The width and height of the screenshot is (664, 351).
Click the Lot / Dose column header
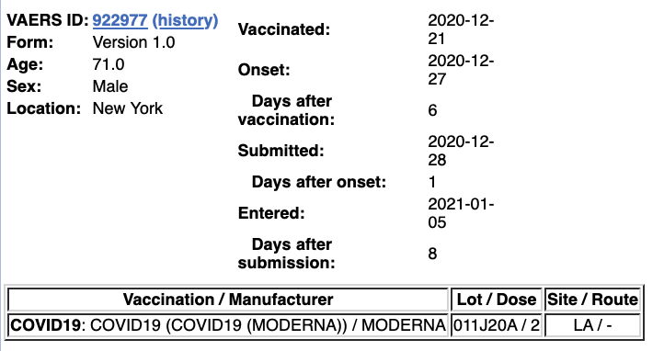(x=497, y=300)
